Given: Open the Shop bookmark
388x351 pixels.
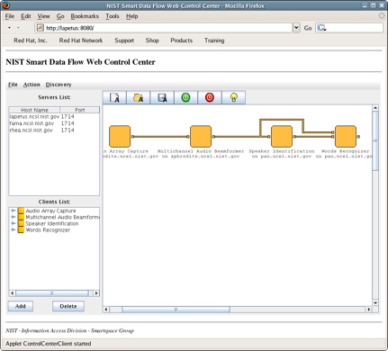Looking at the screenshot, I should [x=152, y=40].
